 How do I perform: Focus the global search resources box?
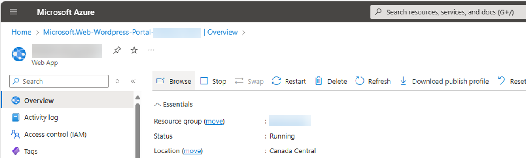[448, 12]
